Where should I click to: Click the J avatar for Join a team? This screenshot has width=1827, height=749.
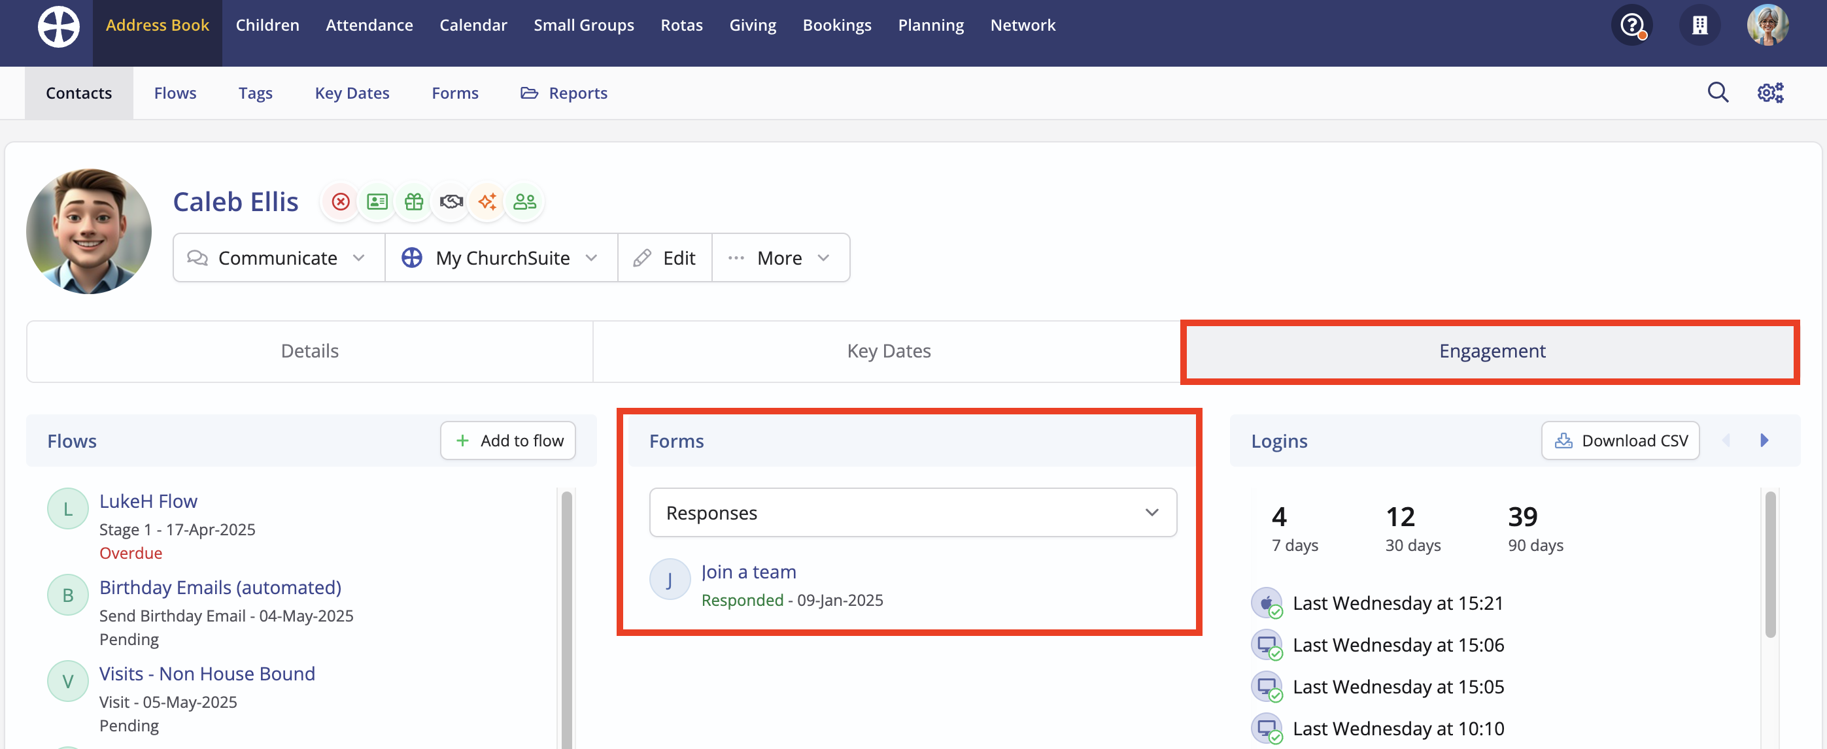point(670,580)
